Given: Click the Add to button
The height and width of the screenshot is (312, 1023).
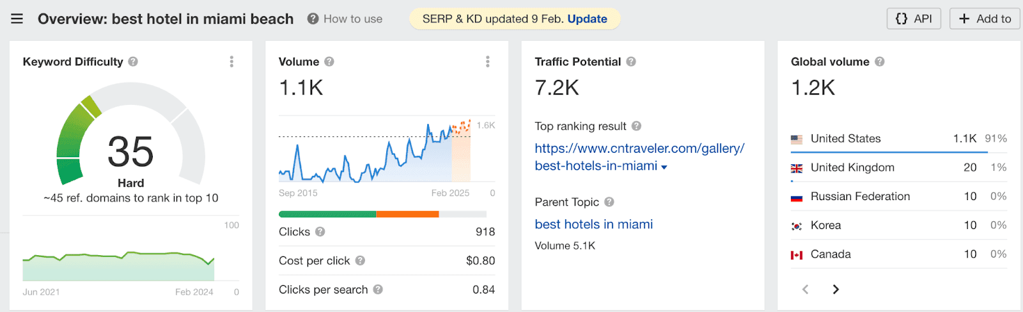Looking at the screenshot, I should pos(985,19).
